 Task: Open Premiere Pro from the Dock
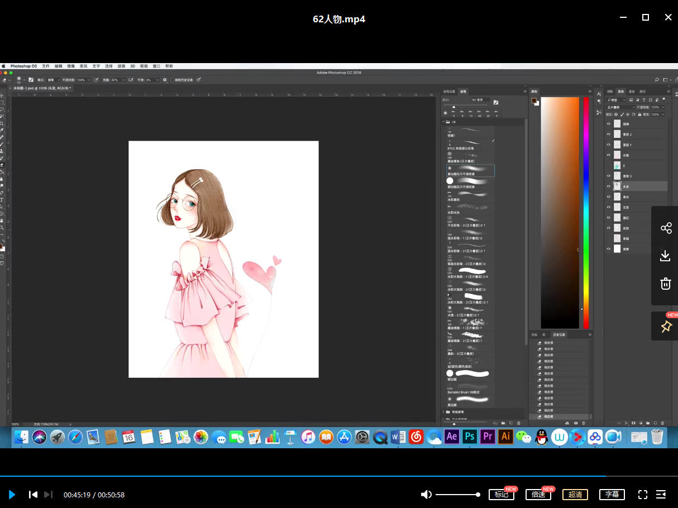point(488,437)
